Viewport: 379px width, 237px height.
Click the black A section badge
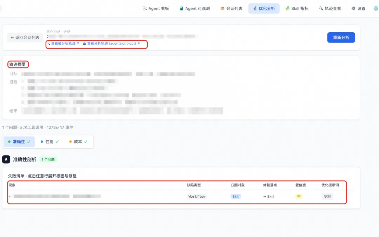6,159
